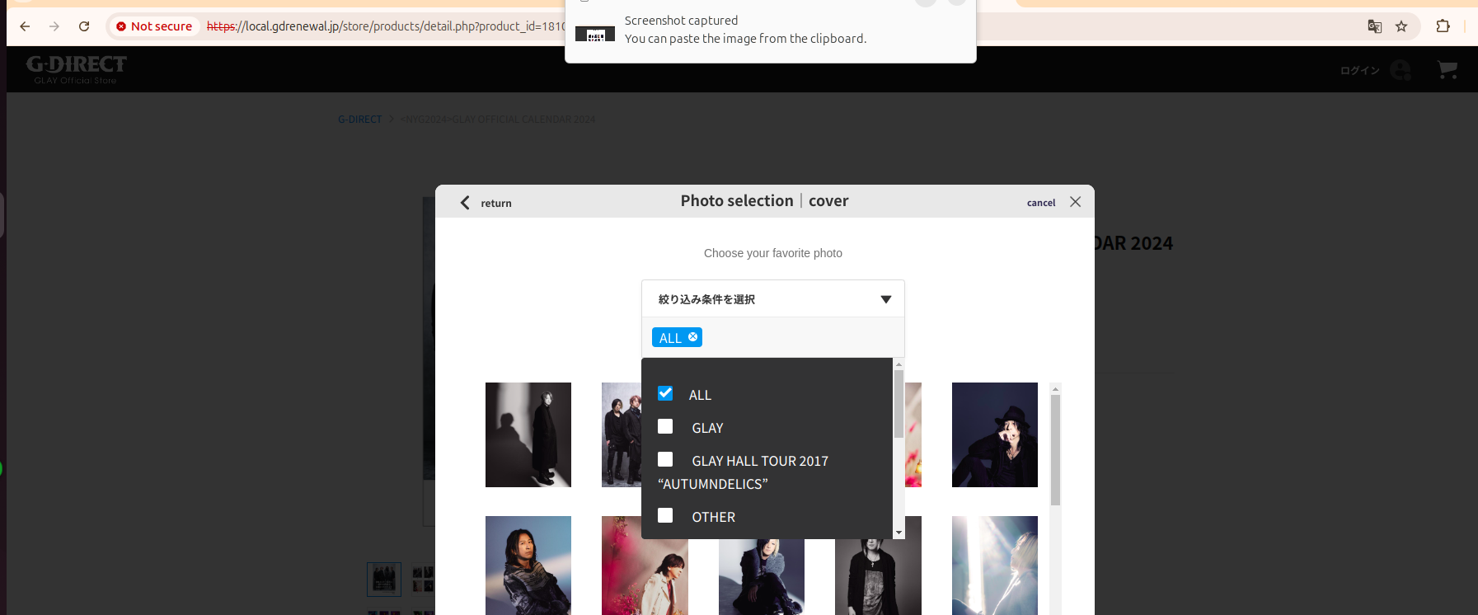Click the return back chevron in dialog
This screenshot has height=615, width=1478.
pyautogui.click(x=465, y=203)
